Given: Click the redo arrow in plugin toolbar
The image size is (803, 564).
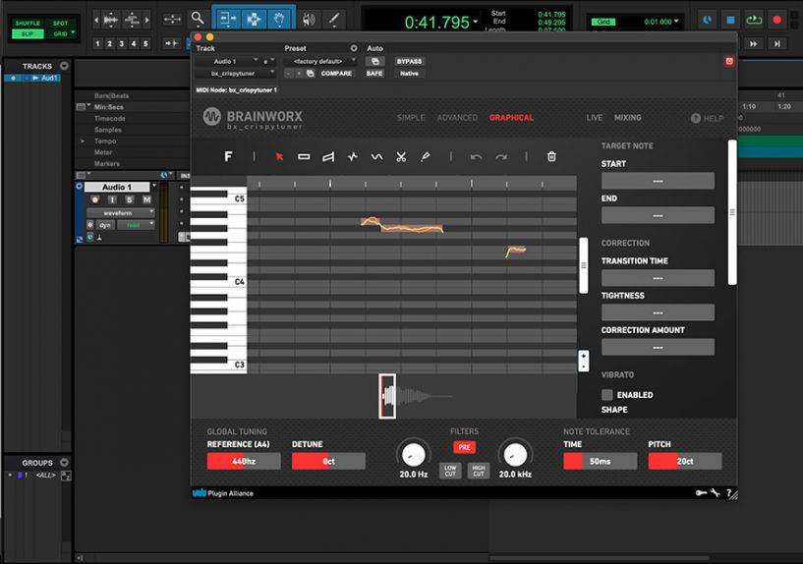Looking at the screenshot, I should tap(501, 156).
